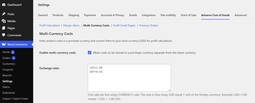The width and height of the screenshot is (255, 103).
Task: Click the 'Multi-Currency Costs' section heading
Action: [x=56, y=34]
